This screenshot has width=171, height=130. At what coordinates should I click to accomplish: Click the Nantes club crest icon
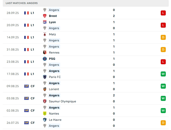pos(45,114)
